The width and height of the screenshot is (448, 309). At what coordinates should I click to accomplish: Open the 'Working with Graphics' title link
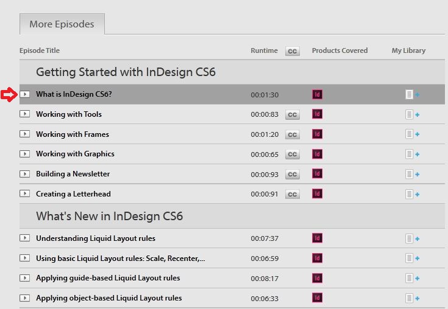(x=75, y=154)
